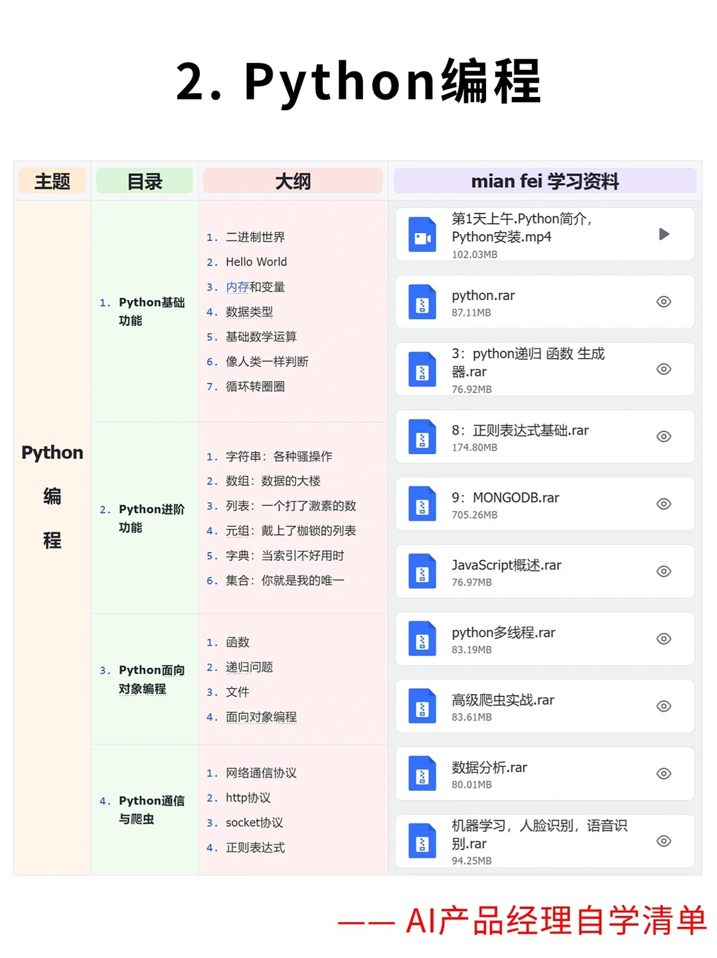Click the 102.03MB file size text
The height and width of the screenshot is (958, 717).
coord(475,254)
